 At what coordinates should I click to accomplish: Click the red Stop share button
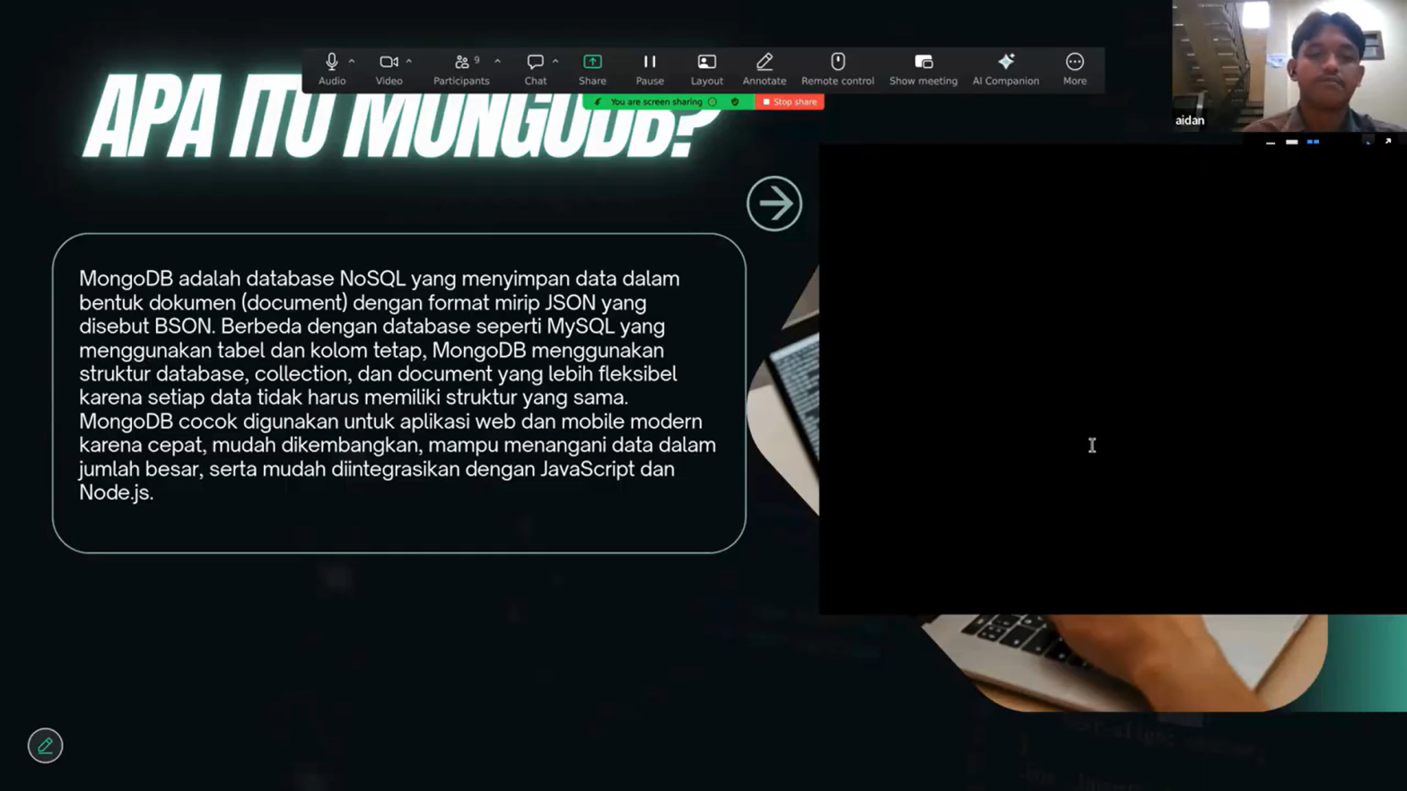(x=790, y=102)
